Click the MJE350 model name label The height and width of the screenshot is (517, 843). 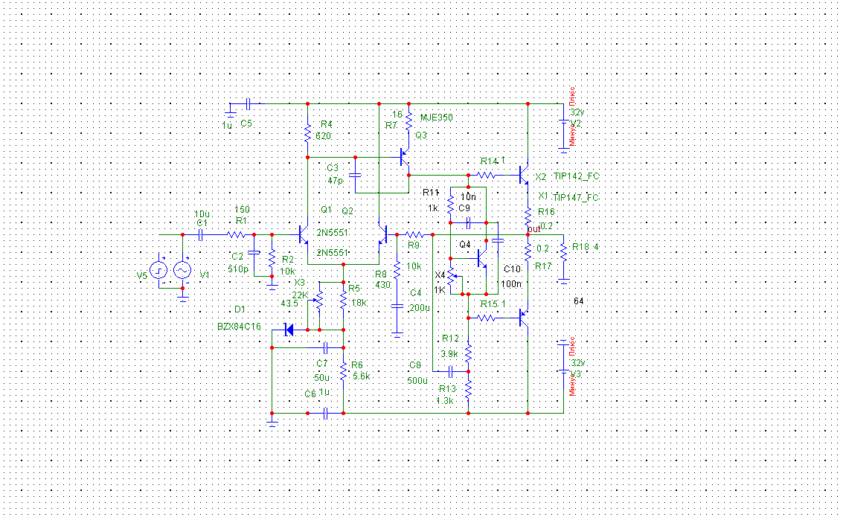[436, 118]
